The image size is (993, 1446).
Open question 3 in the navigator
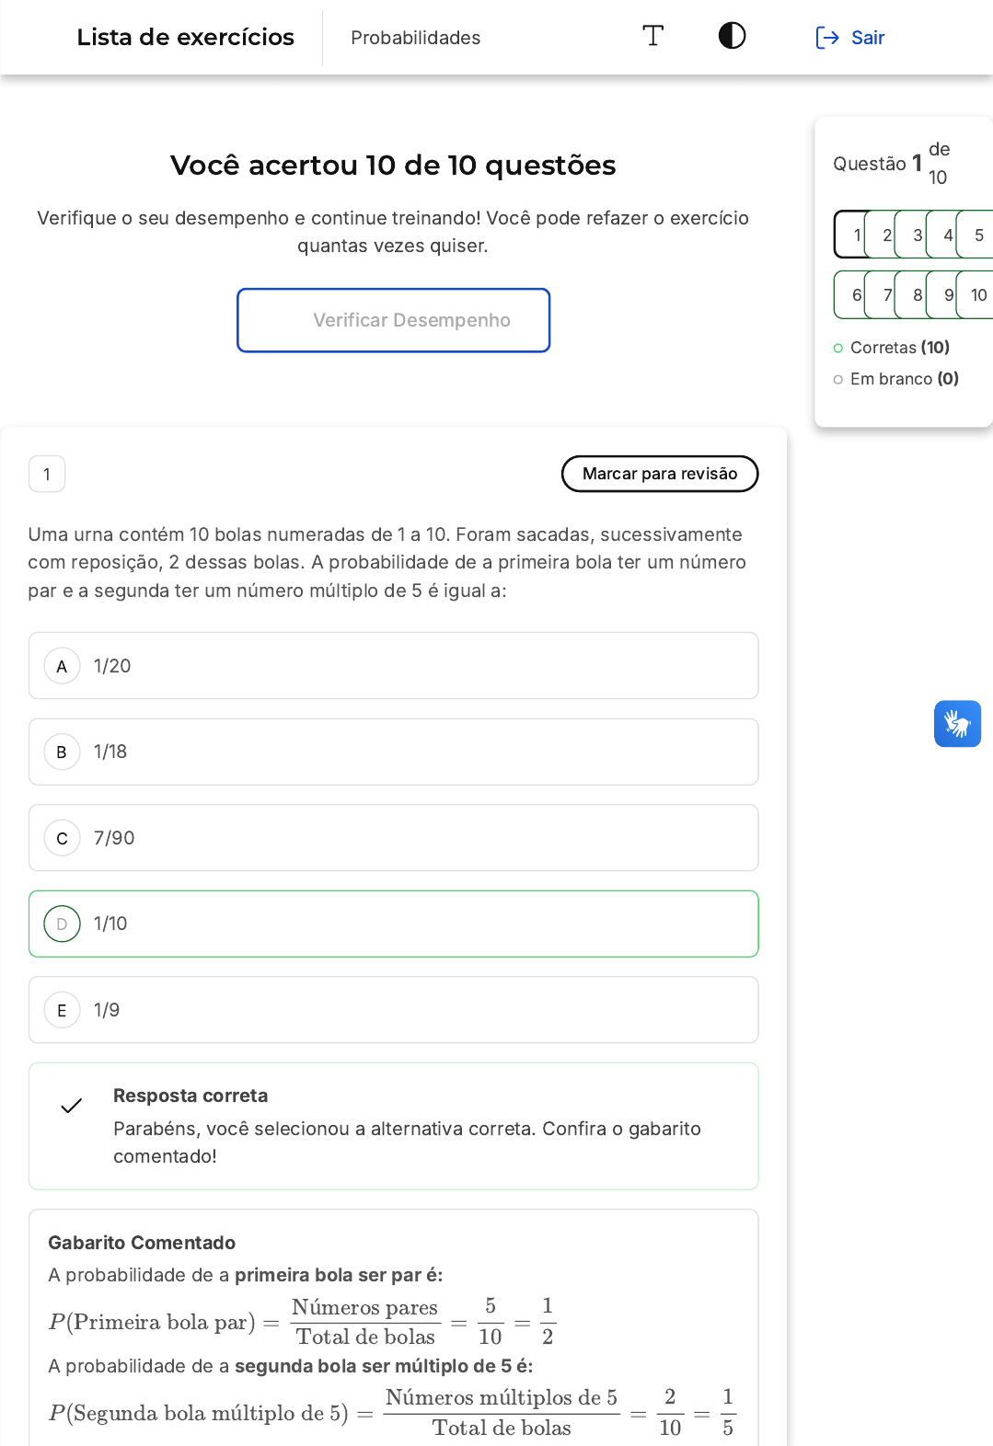[915, 235]
